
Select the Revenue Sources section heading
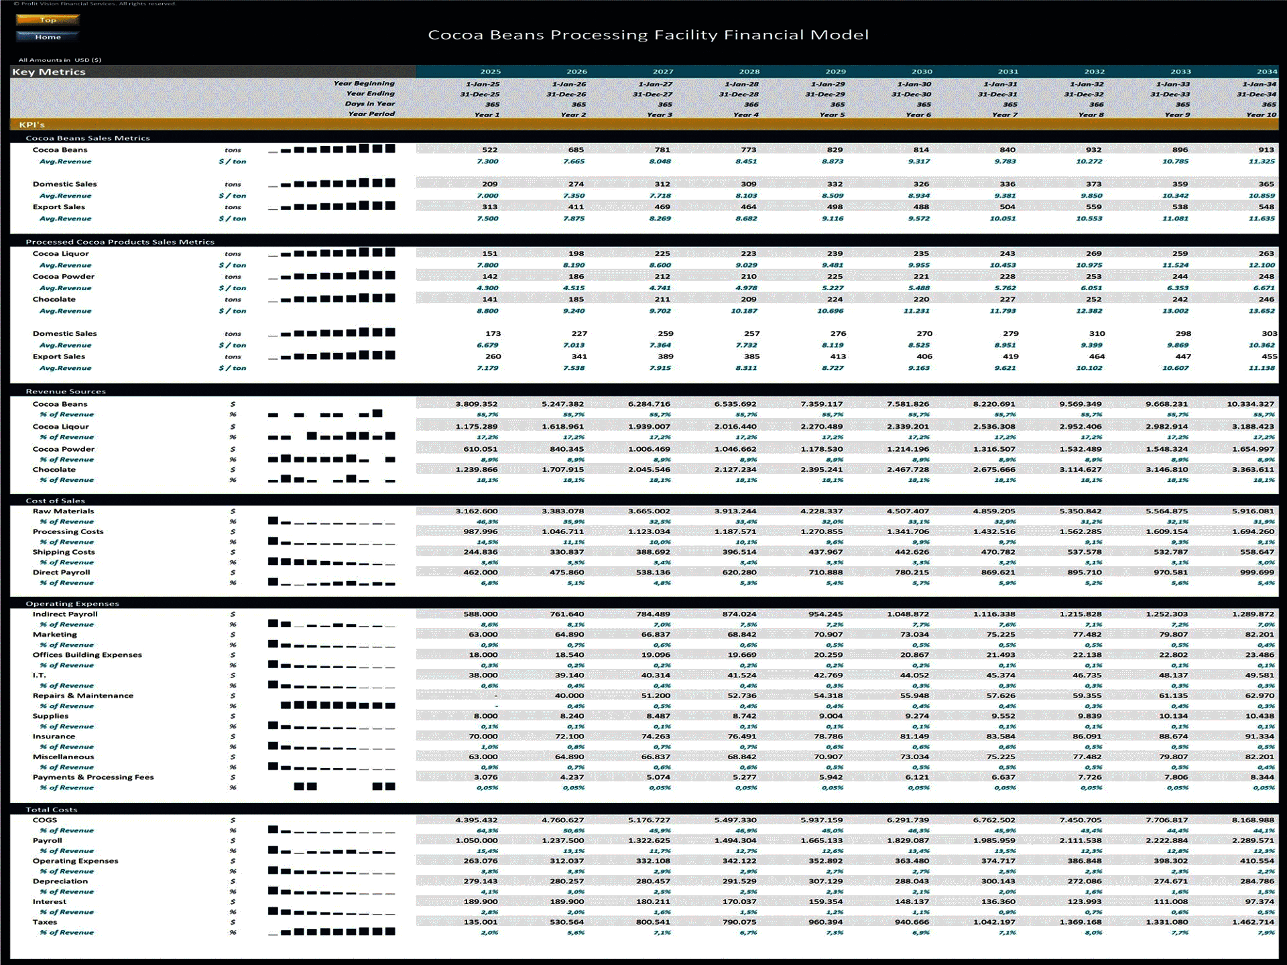pyautogui.click(x=66, y=391)
